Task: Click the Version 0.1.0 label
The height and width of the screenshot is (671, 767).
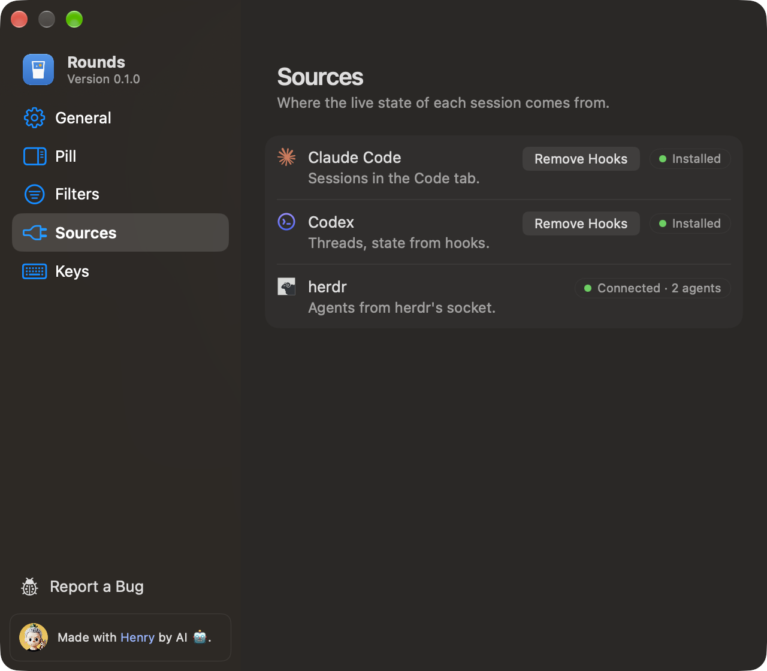Action: point(104,79)
